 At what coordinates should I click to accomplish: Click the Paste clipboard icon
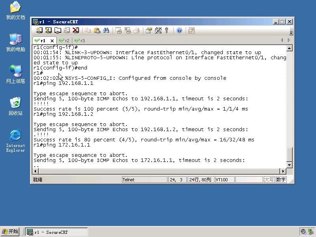(97, 30)
